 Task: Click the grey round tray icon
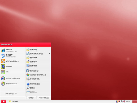click(122, 101)
